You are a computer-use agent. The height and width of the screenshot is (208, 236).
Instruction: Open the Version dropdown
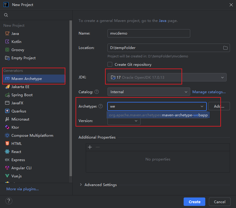pos(124,121)
